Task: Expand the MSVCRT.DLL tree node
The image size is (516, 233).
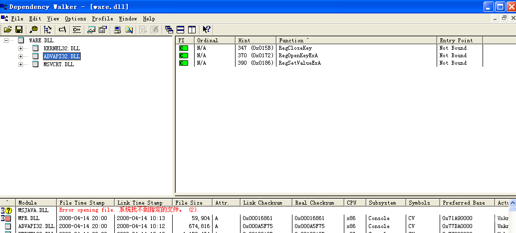Action: pyautogui.click(x=21, y=65)
